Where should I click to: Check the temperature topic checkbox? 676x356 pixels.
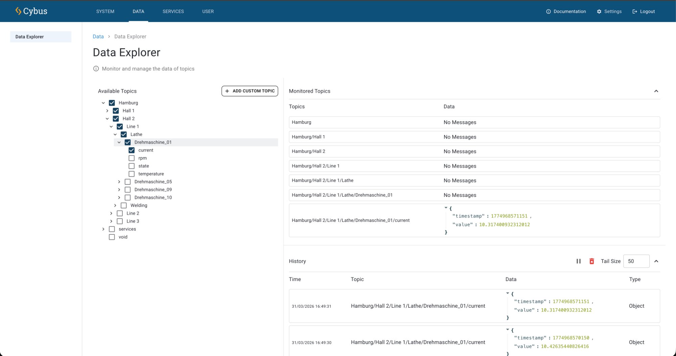(131, 174)
